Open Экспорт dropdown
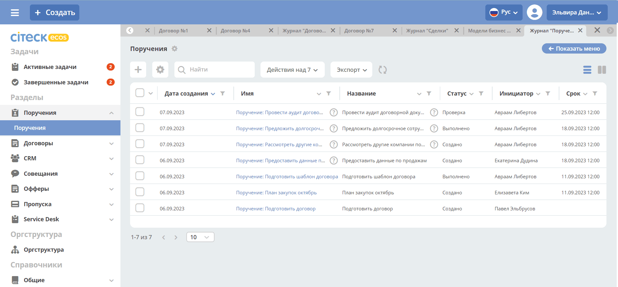Viewport: 618px width, 287px height. [x=351, y=70]
